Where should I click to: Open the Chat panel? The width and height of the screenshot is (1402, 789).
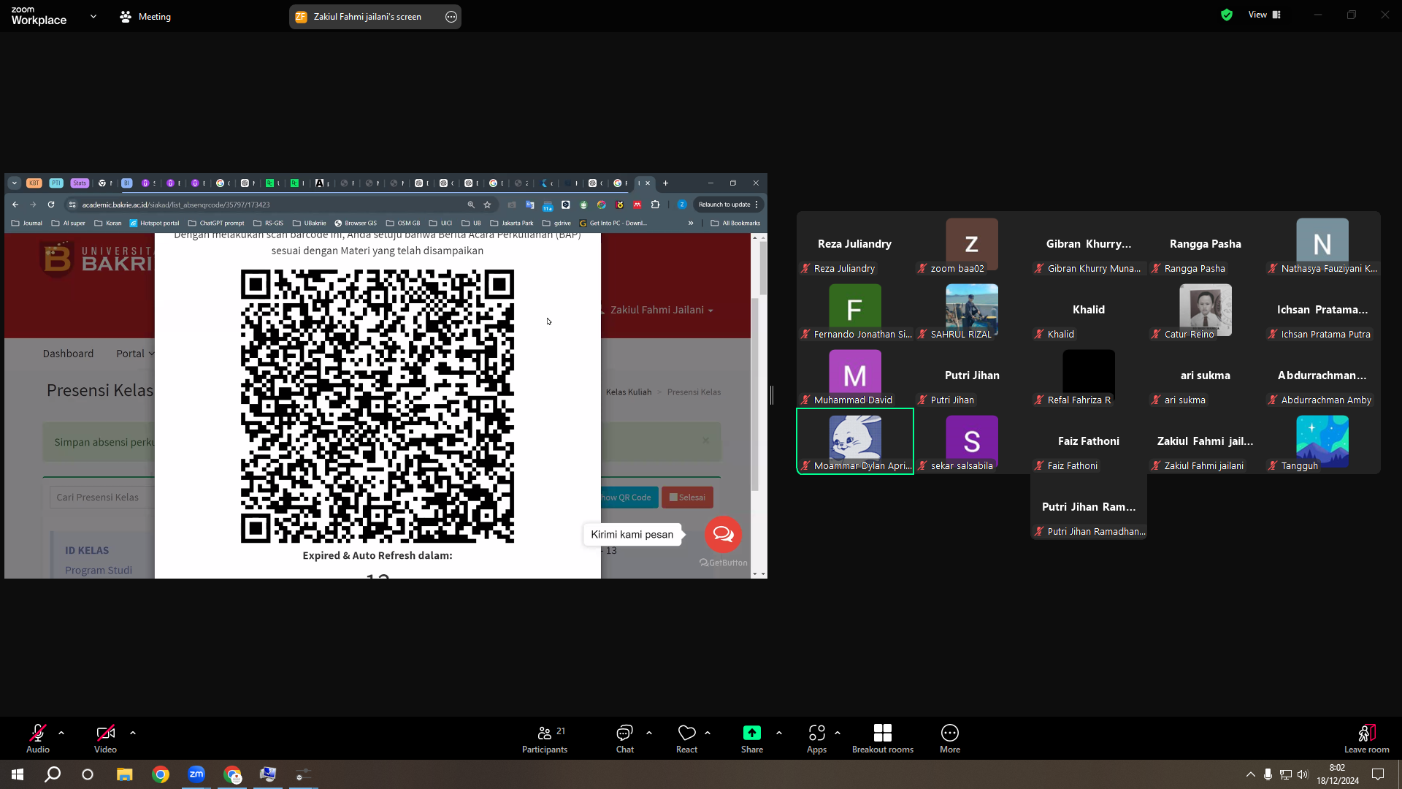click(625, 739)
